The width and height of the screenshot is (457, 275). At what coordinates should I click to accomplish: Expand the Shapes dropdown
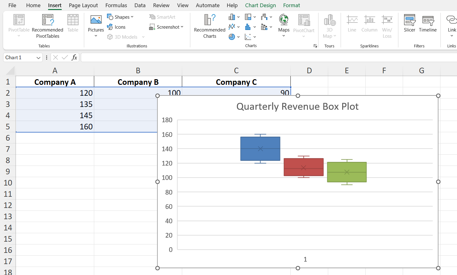(120, 17)
